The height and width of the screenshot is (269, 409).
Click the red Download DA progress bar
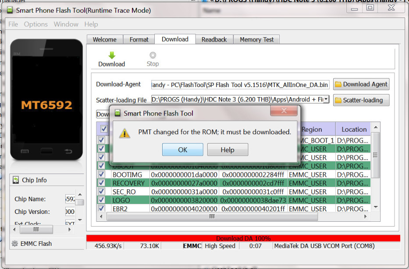coord(243,238)
